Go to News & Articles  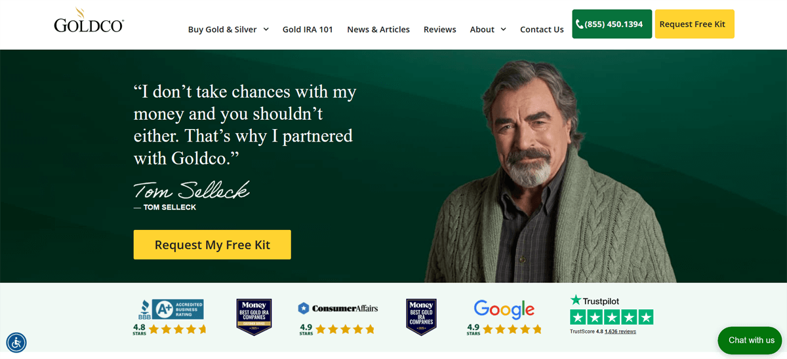point(378,29)
